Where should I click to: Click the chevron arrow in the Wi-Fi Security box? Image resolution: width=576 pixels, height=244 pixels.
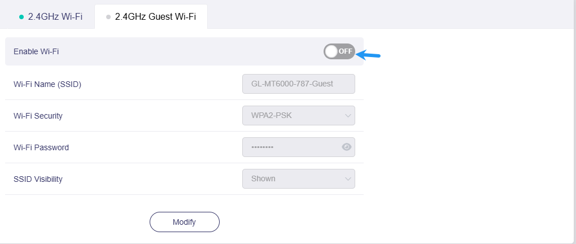[347, 116]
